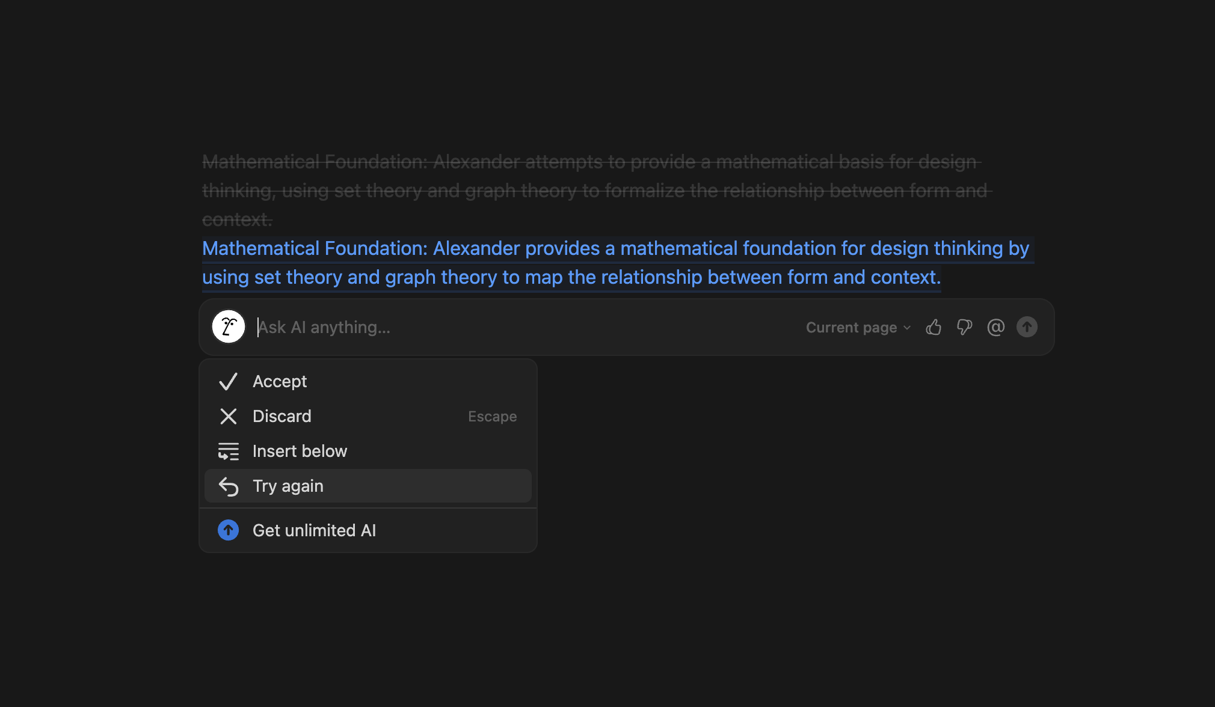Image resolution: width=1215 pixels, height=707 pixels.
Task: Click the checkmark icon beside Accept
Action: (229, 382)
